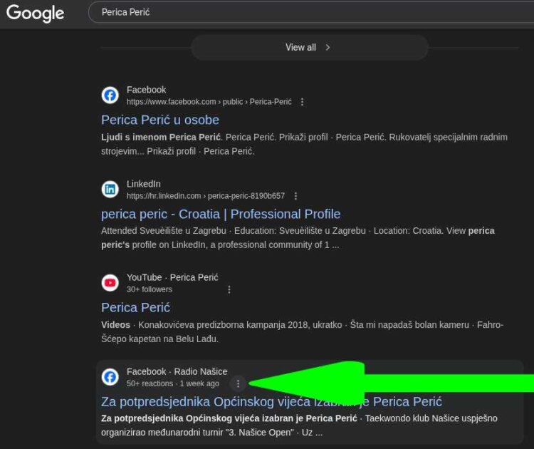Image resolution: width=534 pixels, height=449 pixels.
Task: Open more options for facebook.com public result
Action: pos(302,102)
